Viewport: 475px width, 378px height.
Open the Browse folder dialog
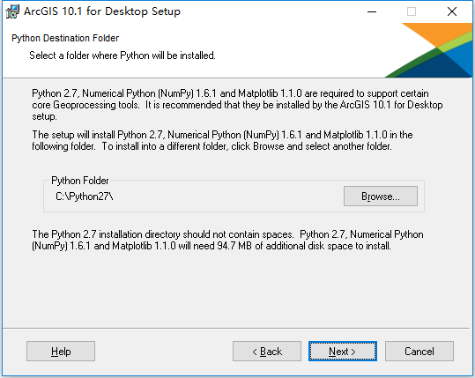coord(381,196)
